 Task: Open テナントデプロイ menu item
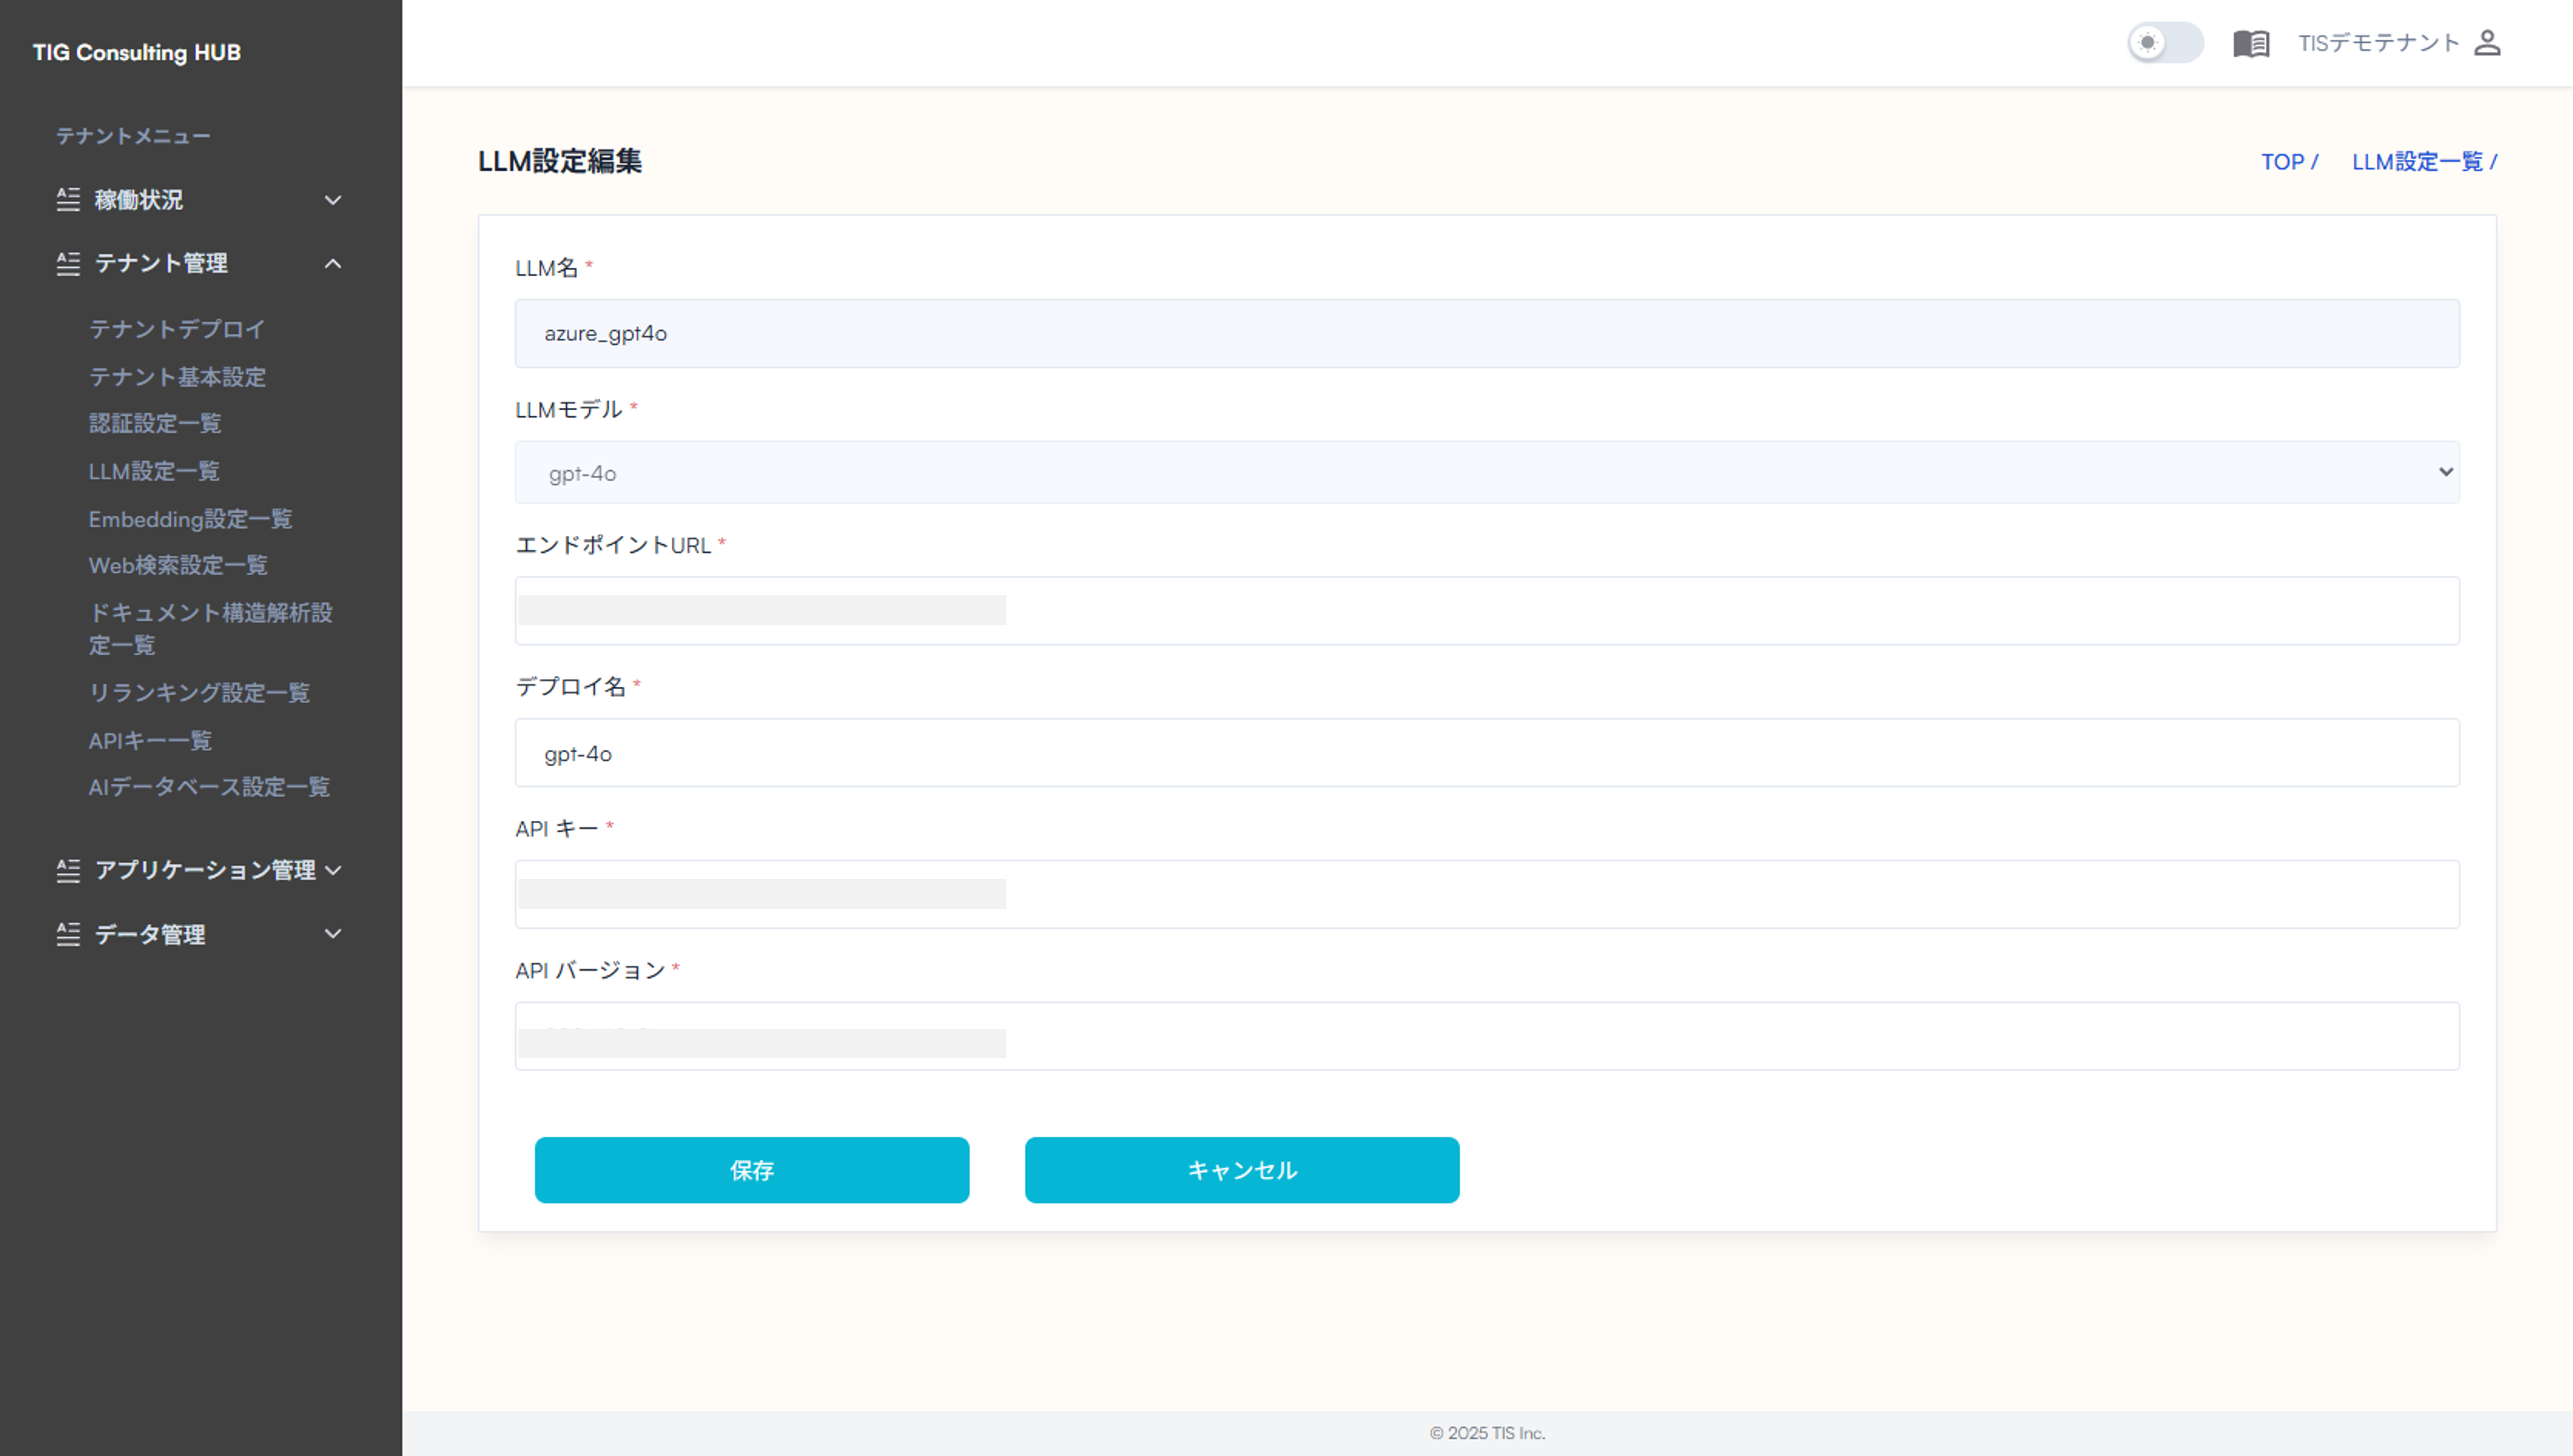coord(177,329)
